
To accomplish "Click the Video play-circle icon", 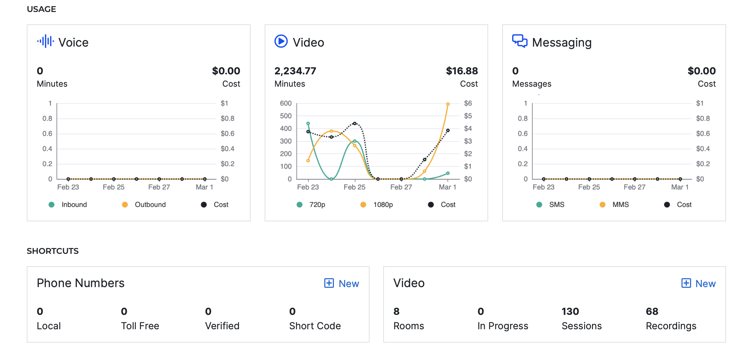I will [x=281, y=41].
